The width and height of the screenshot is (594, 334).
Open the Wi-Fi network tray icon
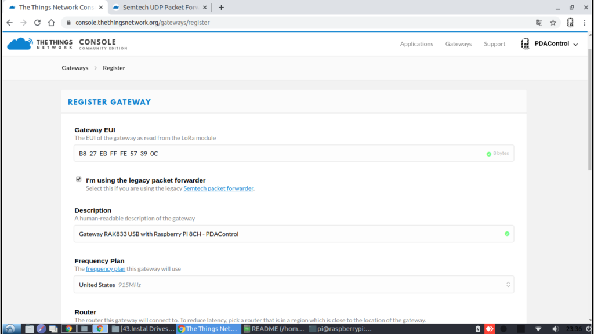point(538,329)
